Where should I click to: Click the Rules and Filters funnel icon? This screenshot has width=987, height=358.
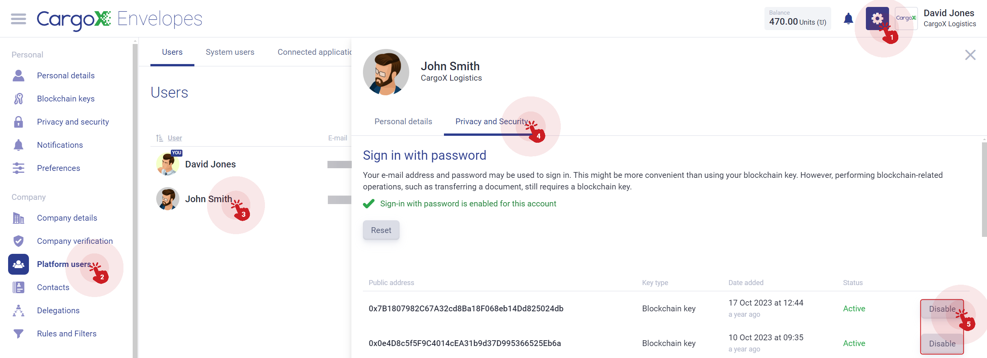19,334
